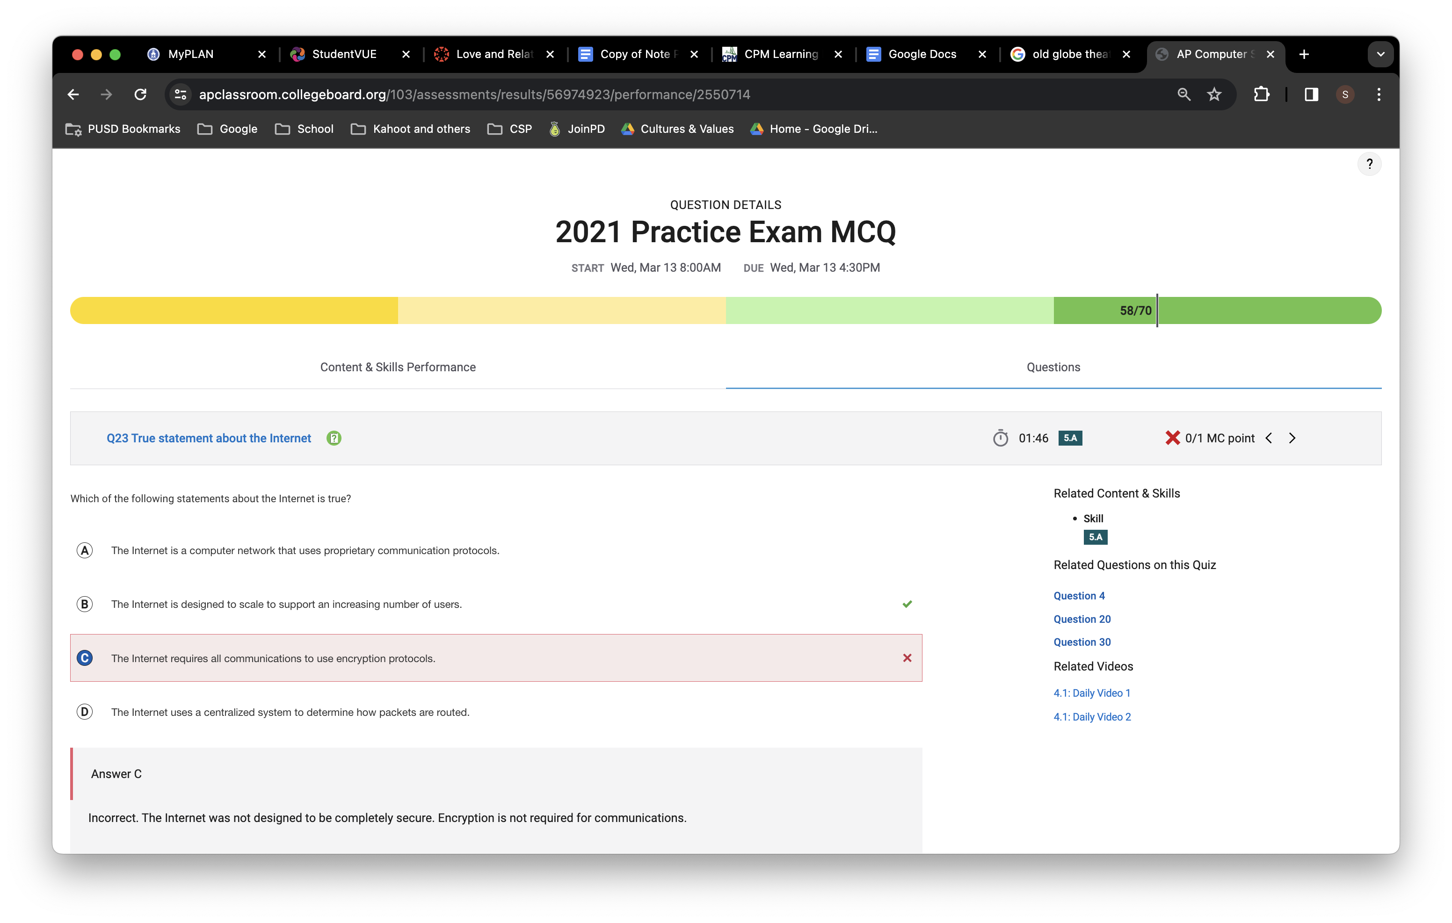Open the site information icon in address bar
The height and width of the screenshot is (923, 1452).
tap(180, 94)
